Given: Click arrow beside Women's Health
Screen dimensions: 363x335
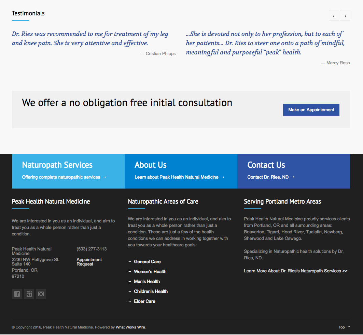Looking at the screenshot, I should 129,272.
